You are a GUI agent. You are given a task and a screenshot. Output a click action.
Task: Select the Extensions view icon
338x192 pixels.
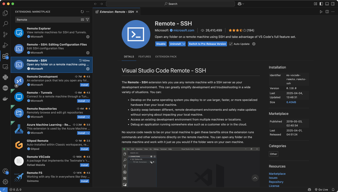(x=5, y=56)
